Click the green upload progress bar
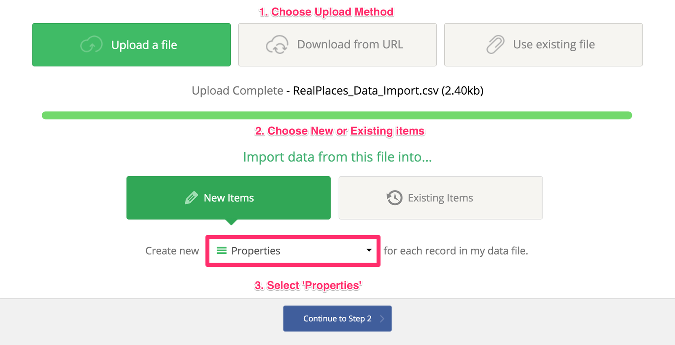The image size is (675, 345). [337, 115]
